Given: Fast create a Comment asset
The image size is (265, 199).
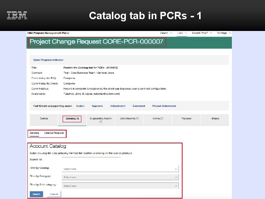Looking at the screenshot, I should click(139, 106).
